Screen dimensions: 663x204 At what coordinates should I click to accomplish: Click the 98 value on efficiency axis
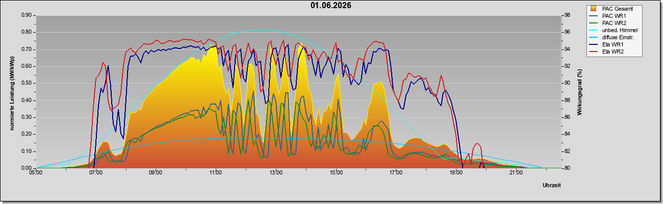pyautogui.click(x=567, y=15)
